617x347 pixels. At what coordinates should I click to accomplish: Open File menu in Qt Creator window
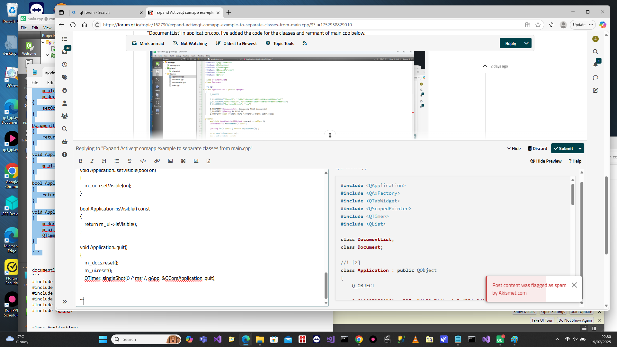tap(24, 28)
